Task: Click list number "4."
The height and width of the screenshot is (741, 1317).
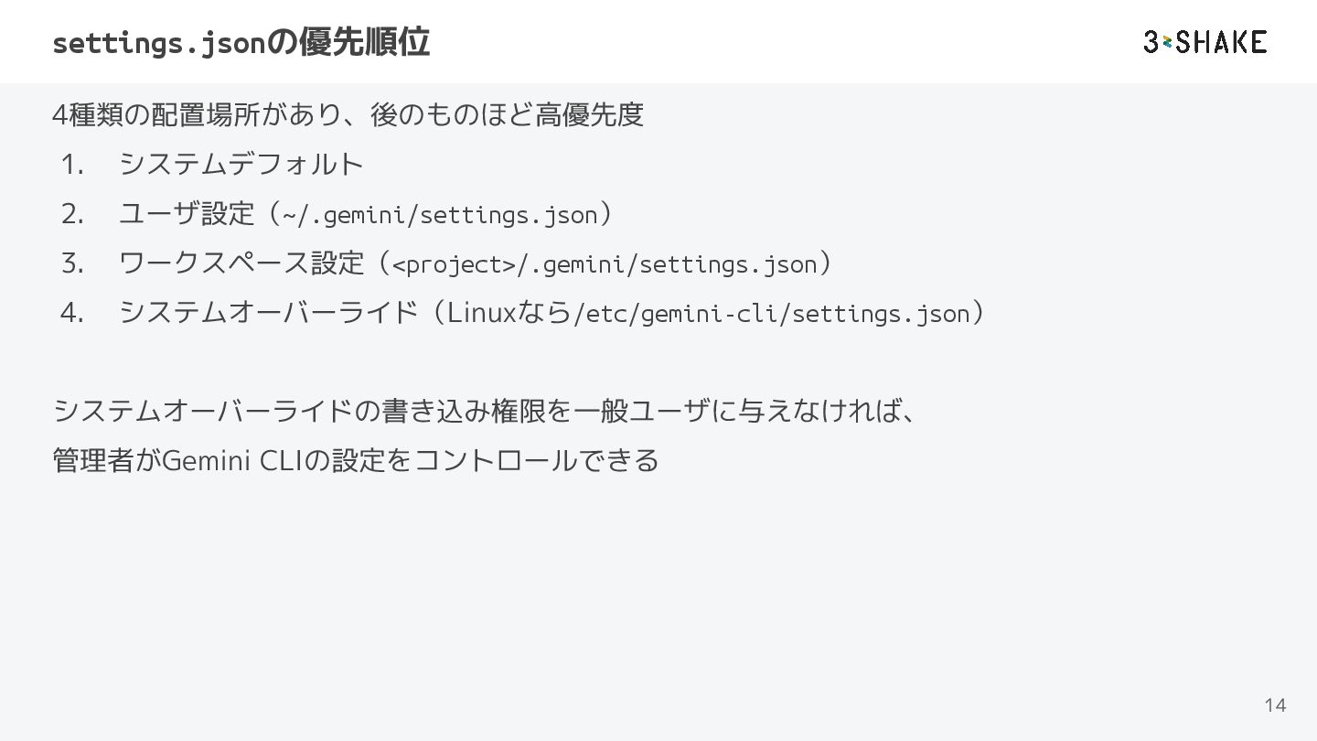Action: pos(72,313)
